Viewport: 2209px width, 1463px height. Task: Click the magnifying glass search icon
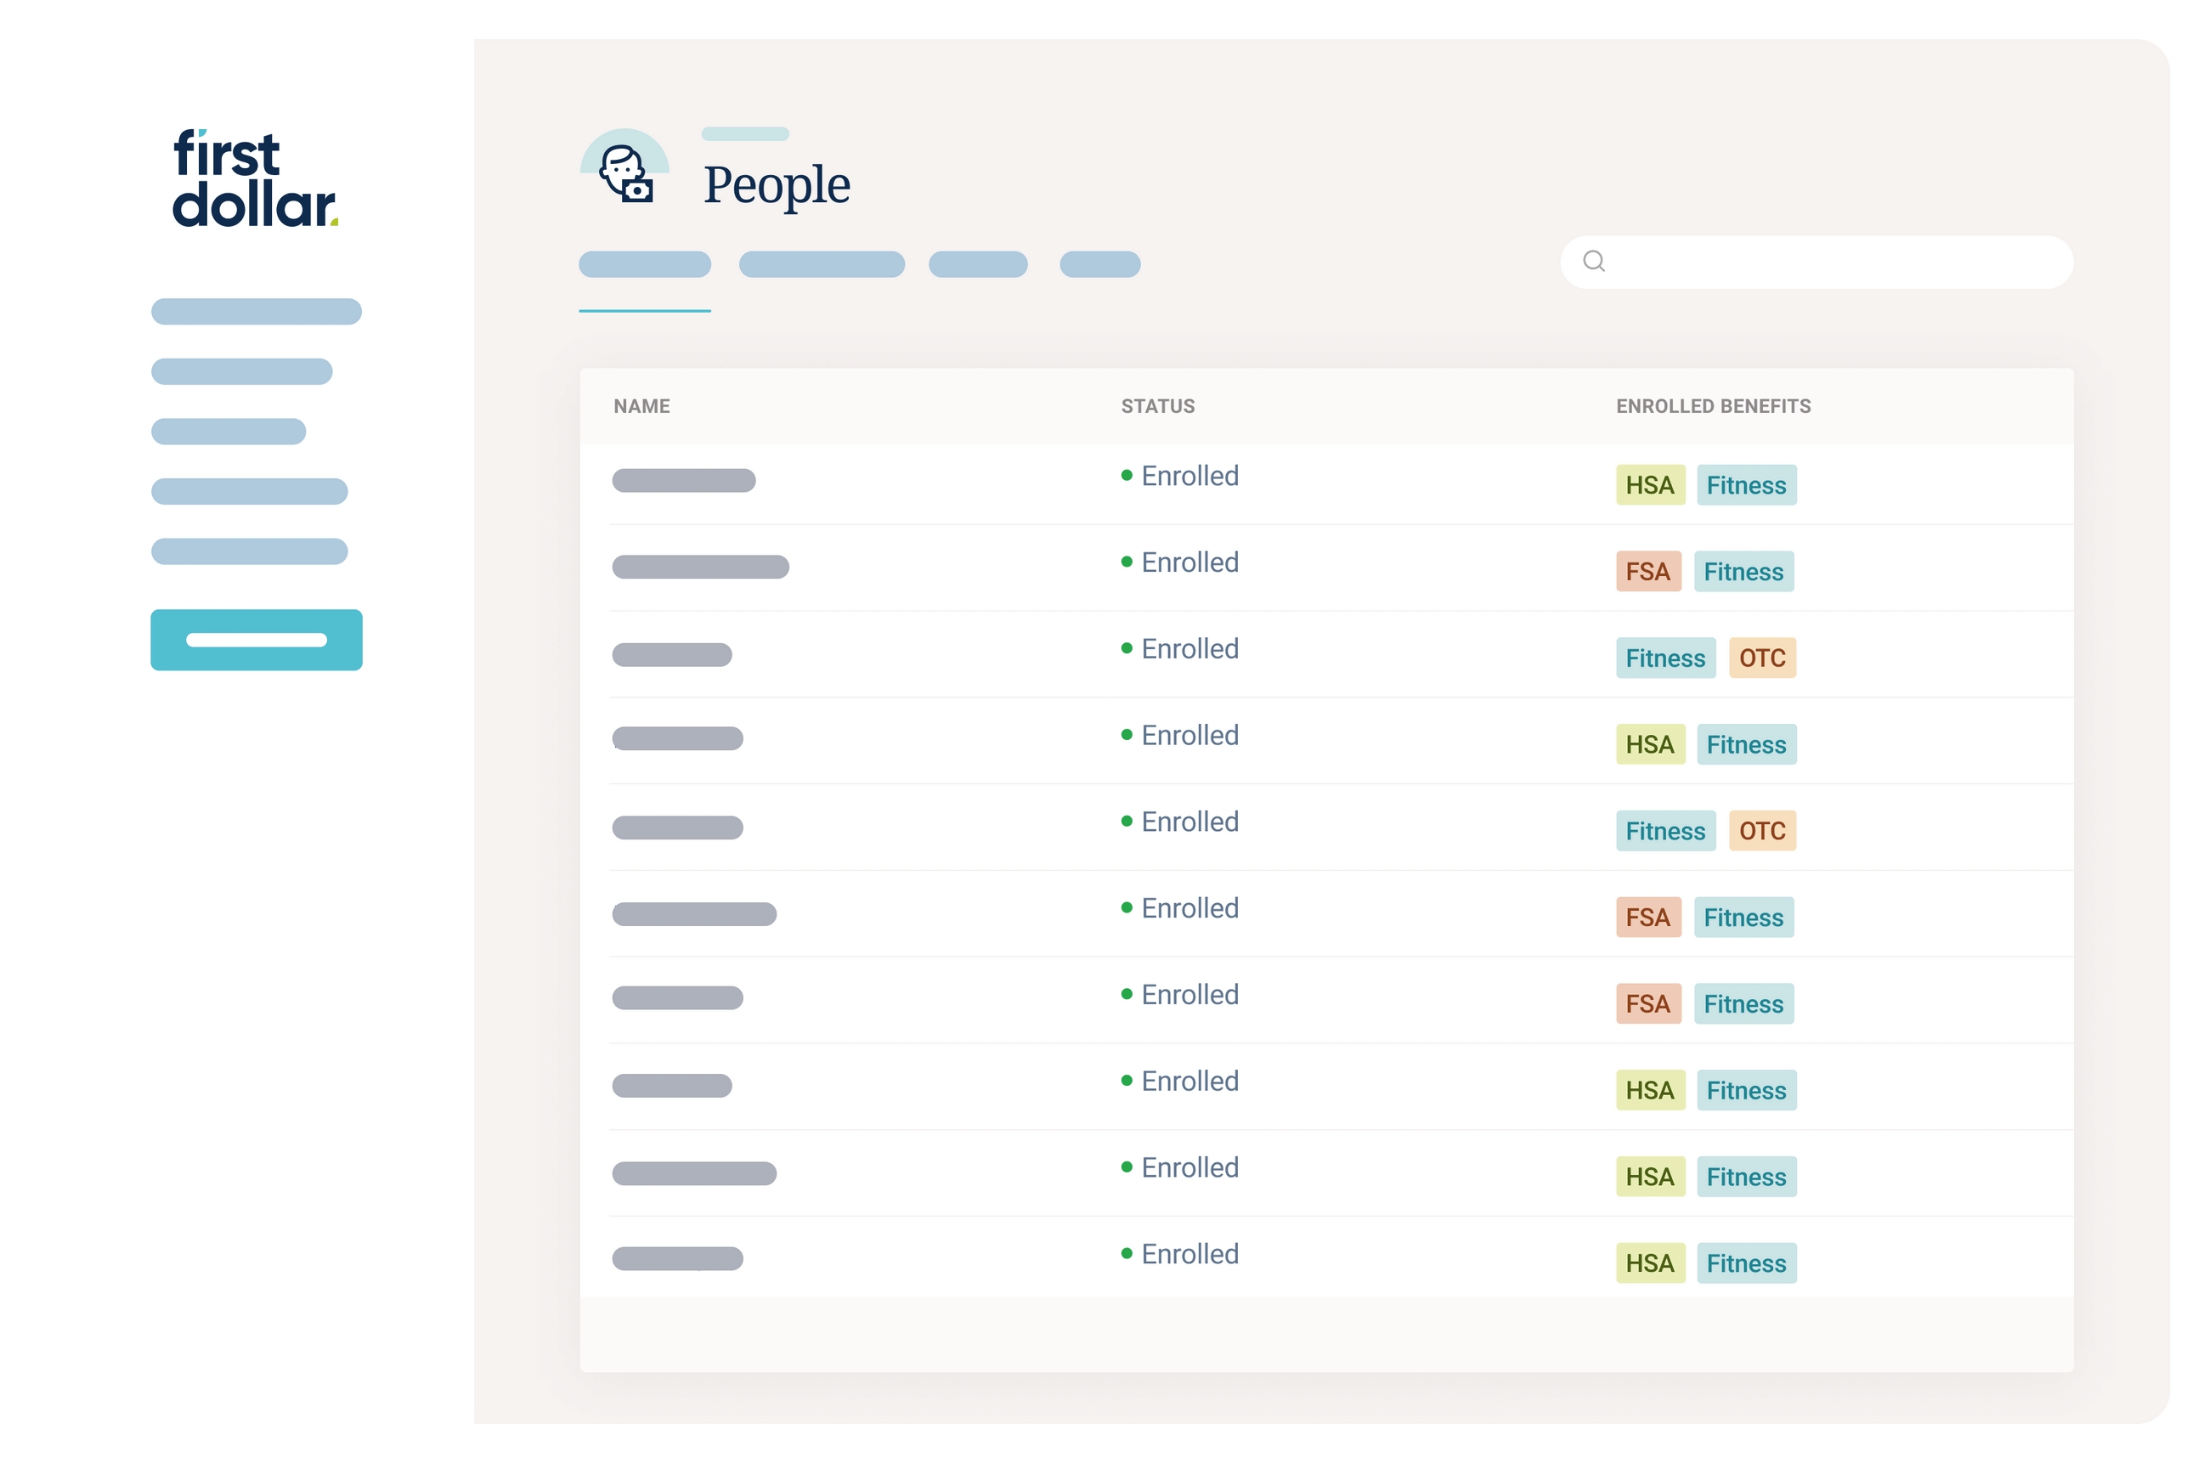coord(1596,263)
